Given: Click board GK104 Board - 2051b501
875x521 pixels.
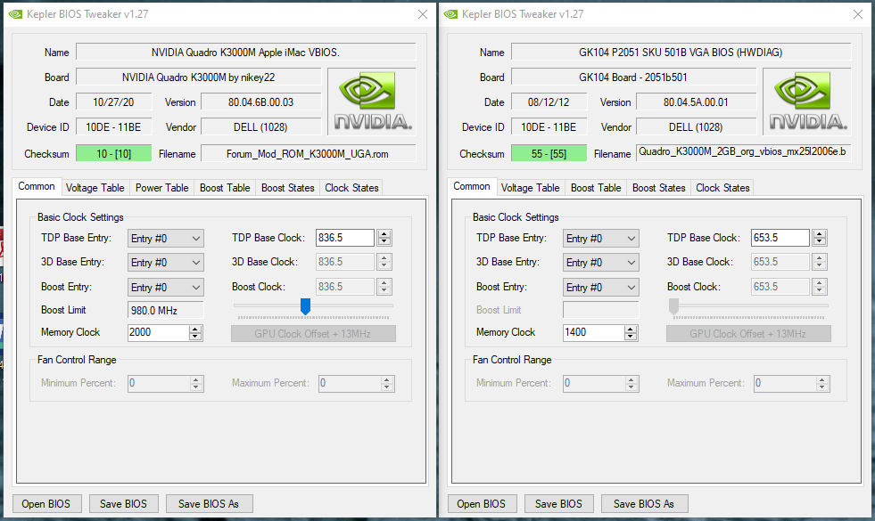Looking at the screenshot, I should pyautogui.click(x=634, y=77).
